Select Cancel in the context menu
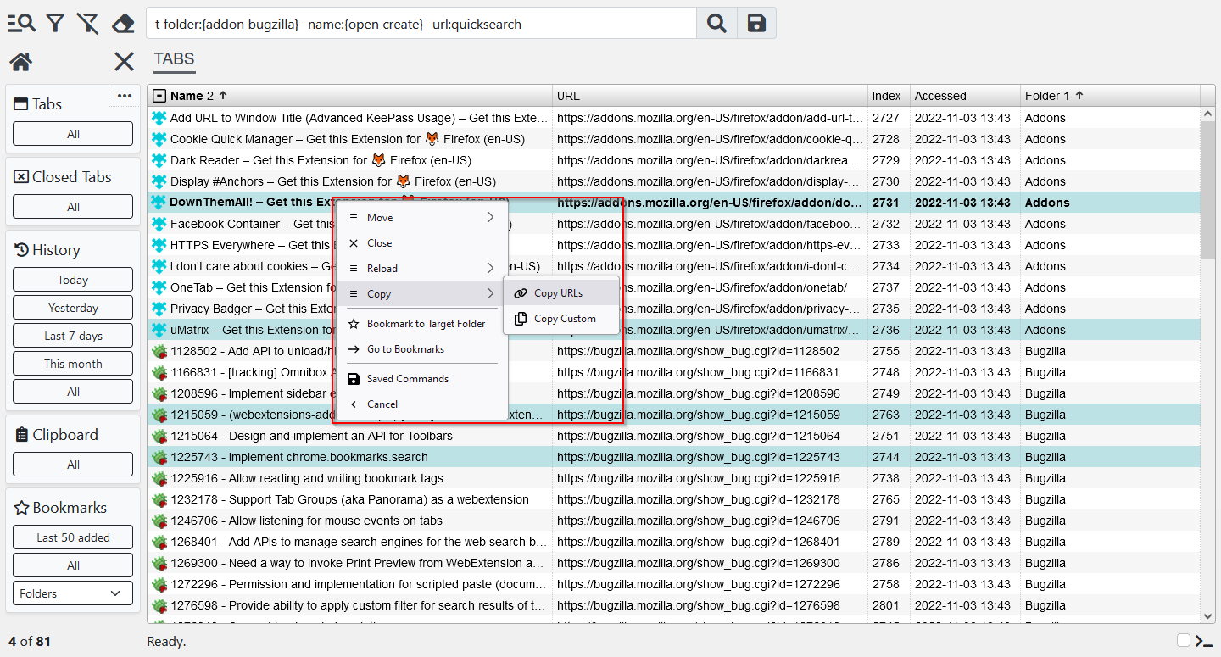 tap(421, 404)
